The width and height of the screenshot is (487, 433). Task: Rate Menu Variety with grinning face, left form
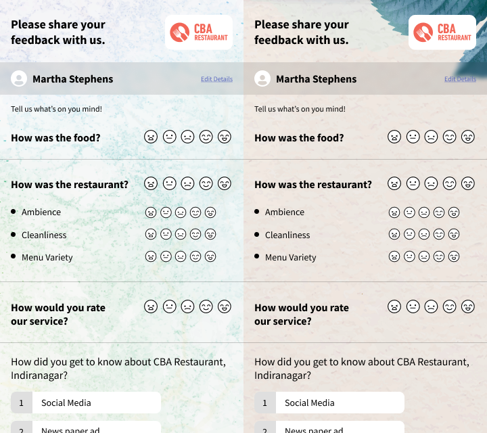pyautogui.click(x=210, y=256)
